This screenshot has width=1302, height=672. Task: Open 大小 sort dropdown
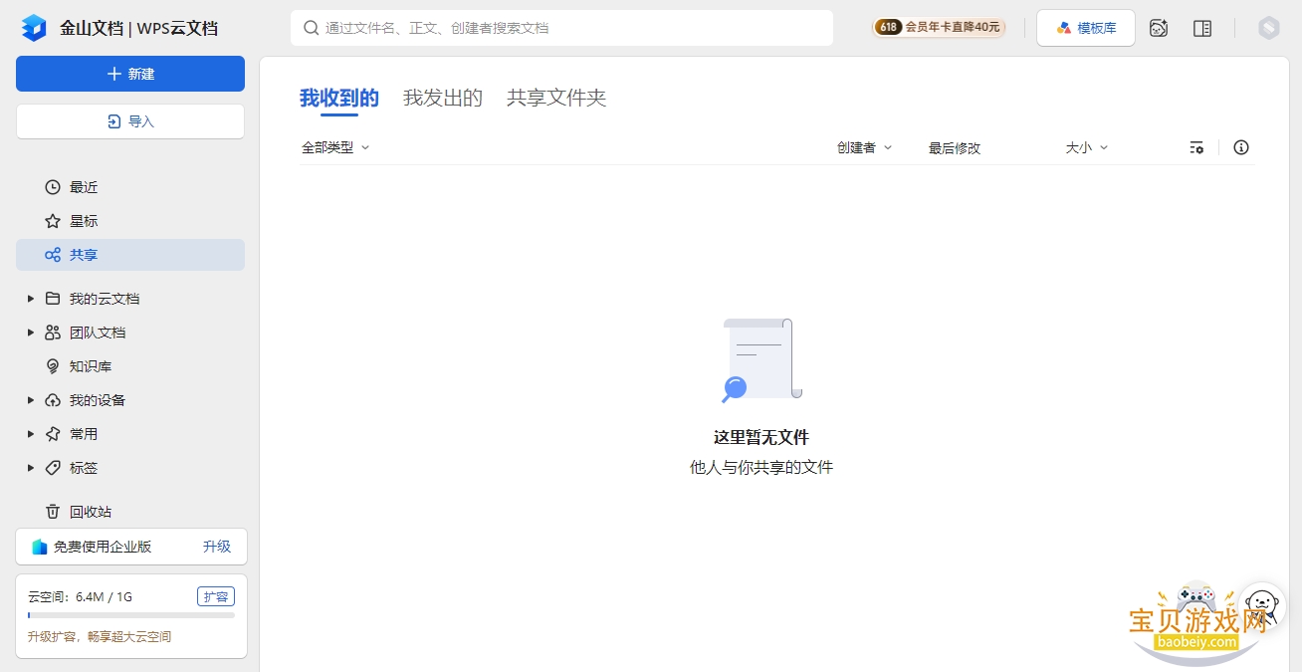[x=1087, y=147]
